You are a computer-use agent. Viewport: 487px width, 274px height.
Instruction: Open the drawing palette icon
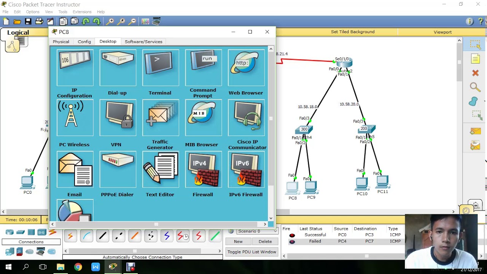point(145,22)
